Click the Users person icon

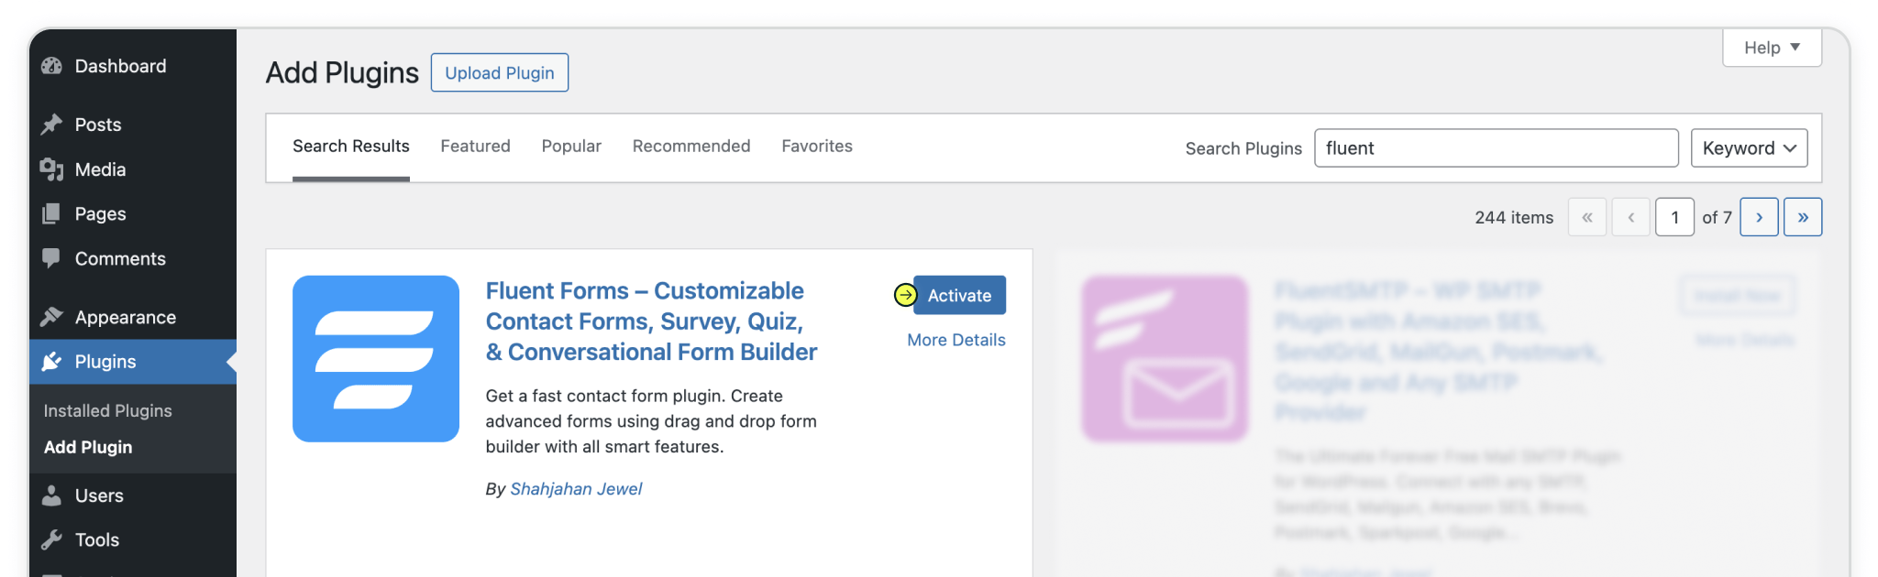[52, 495]
